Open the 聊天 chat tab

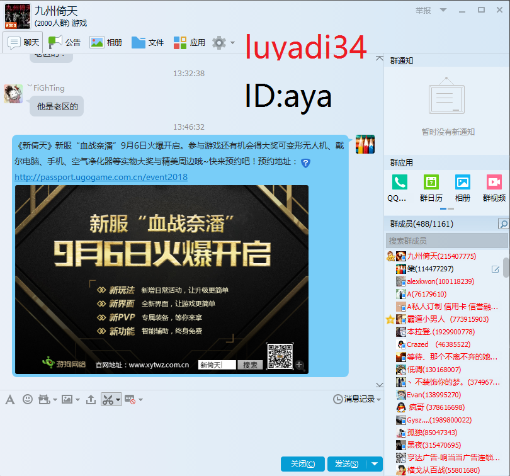23,42
